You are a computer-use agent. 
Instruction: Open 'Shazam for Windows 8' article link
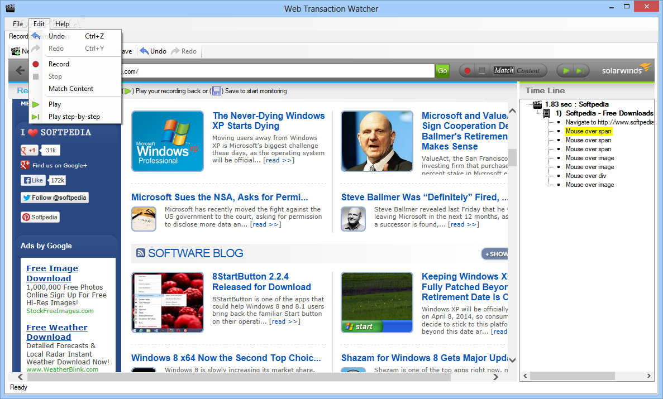click(x=424, y=358)
